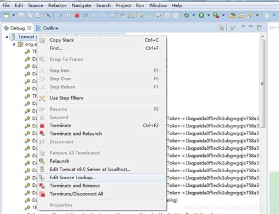279x214 pixels.
Task: Click the Run External Tools icon
Action: (216, 15)
